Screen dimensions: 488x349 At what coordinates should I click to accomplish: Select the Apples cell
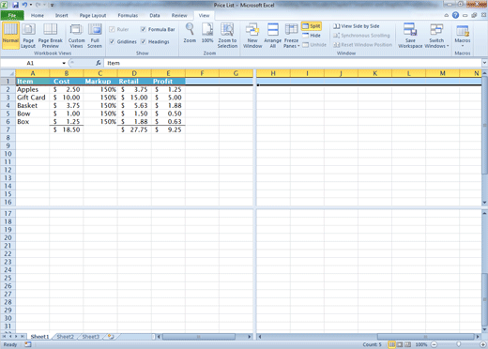(x=33, y=89)
